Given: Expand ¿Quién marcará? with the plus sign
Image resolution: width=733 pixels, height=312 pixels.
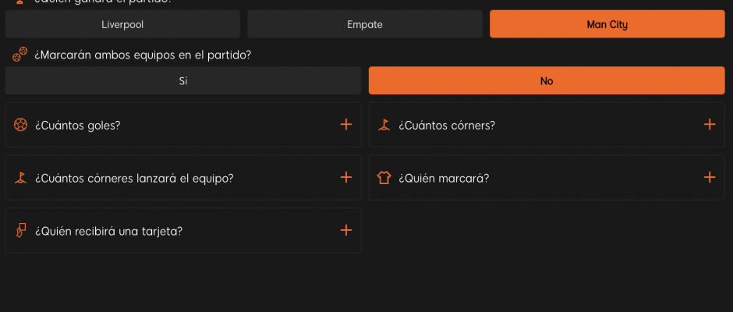Looking at the screenshot, I should [710, 177].
